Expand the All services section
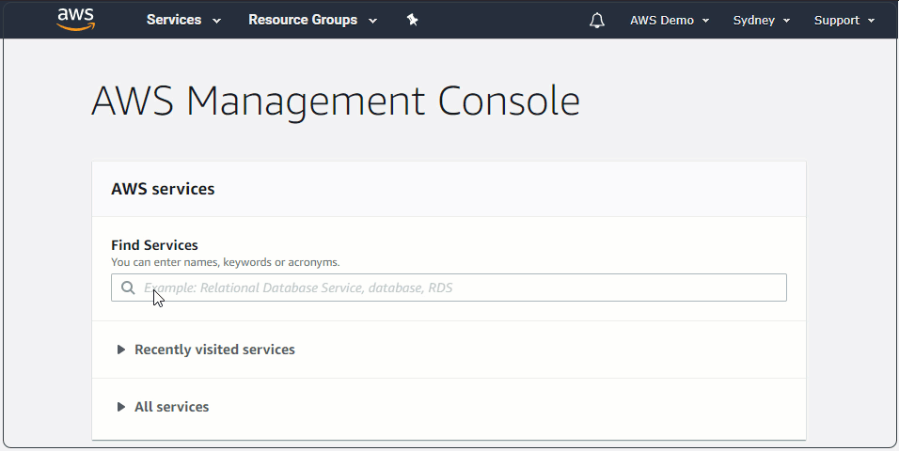The width and height of the screenshot is (899, 451). (163, 407)
